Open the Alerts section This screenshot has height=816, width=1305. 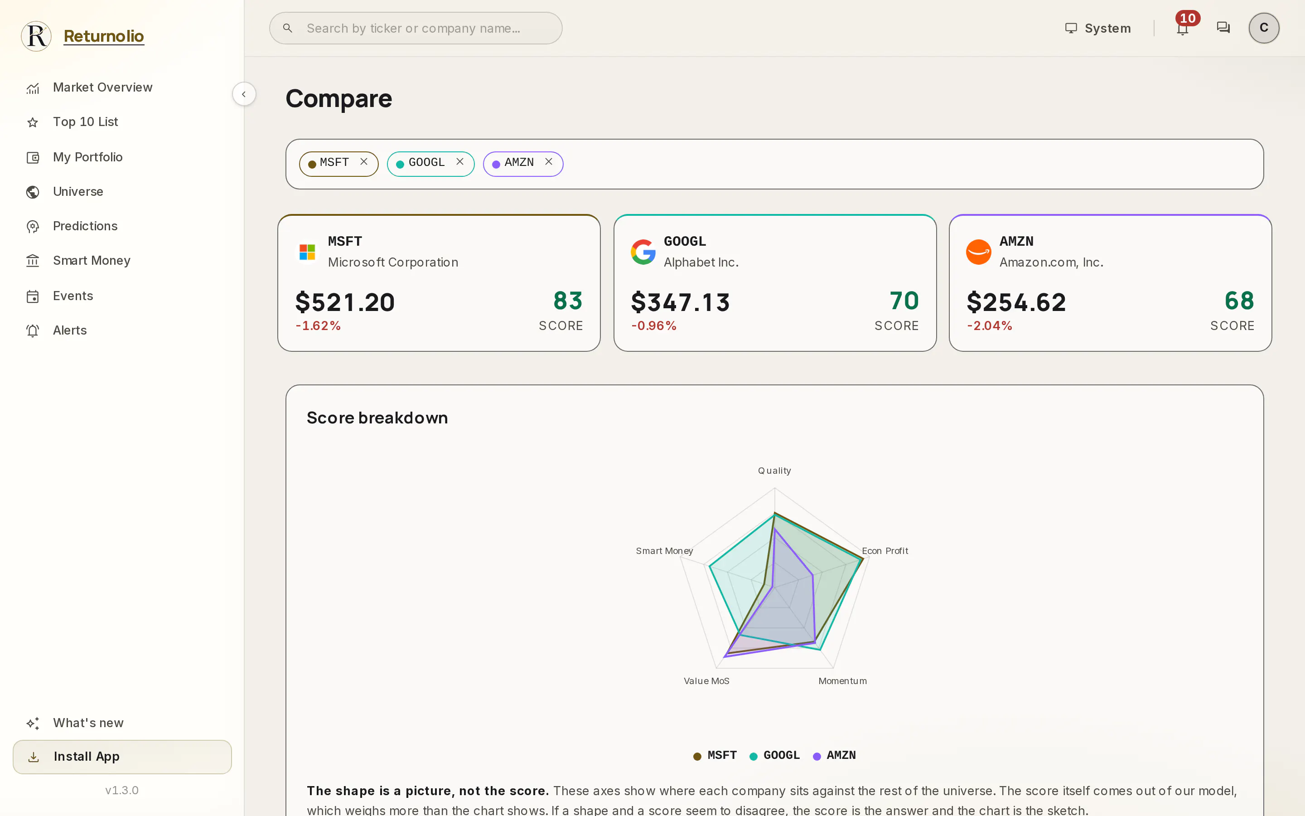tap(122, 330)
